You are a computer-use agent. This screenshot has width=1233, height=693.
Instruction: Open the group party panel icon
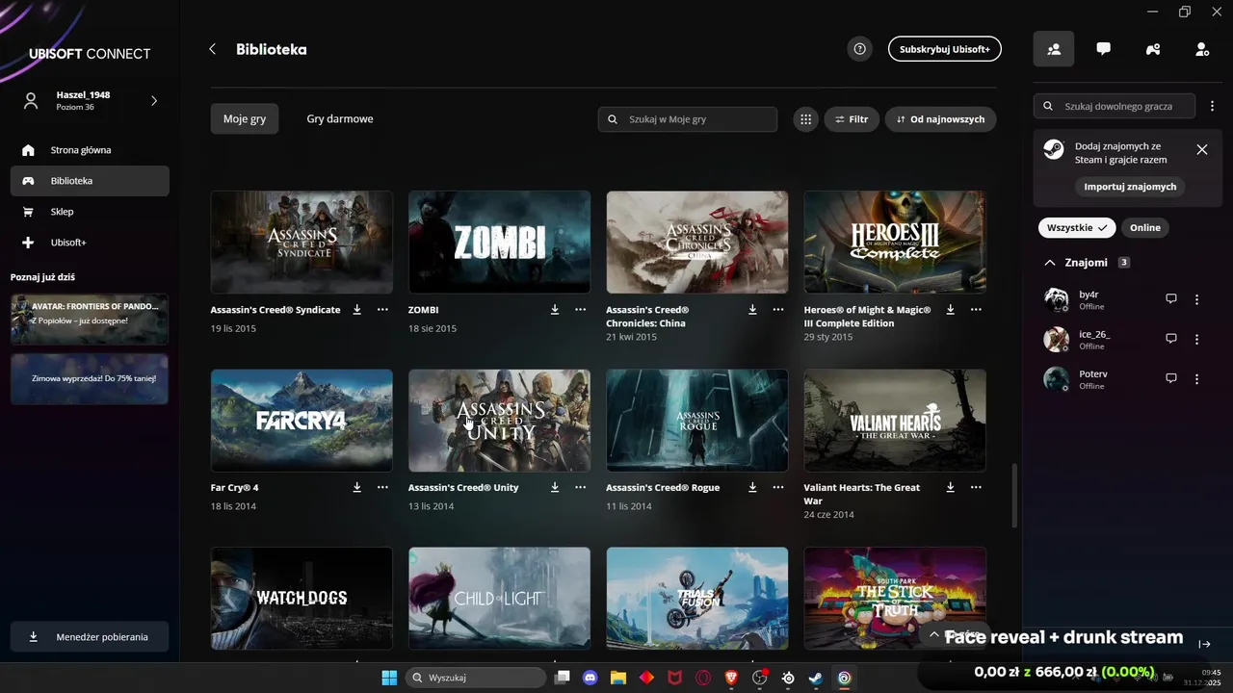point(1153,49)
